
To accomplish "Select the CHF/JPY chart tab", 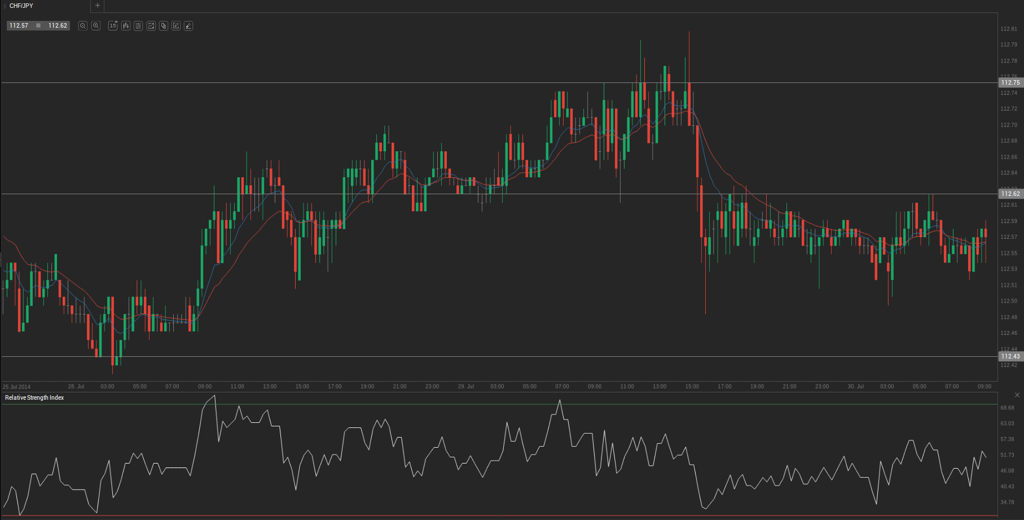I will click(21, 6).
